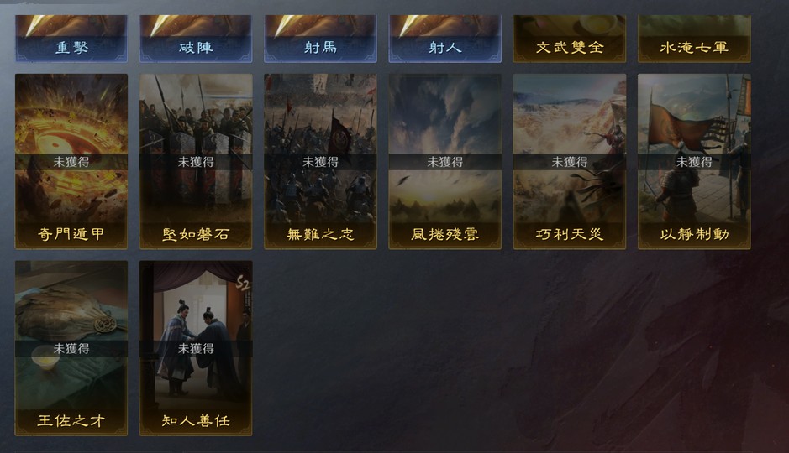The height and width of the screenshot is (453, 789).
Task: Click the 未獲得 label on 奇門遁甲
Action: pos(71,162)
